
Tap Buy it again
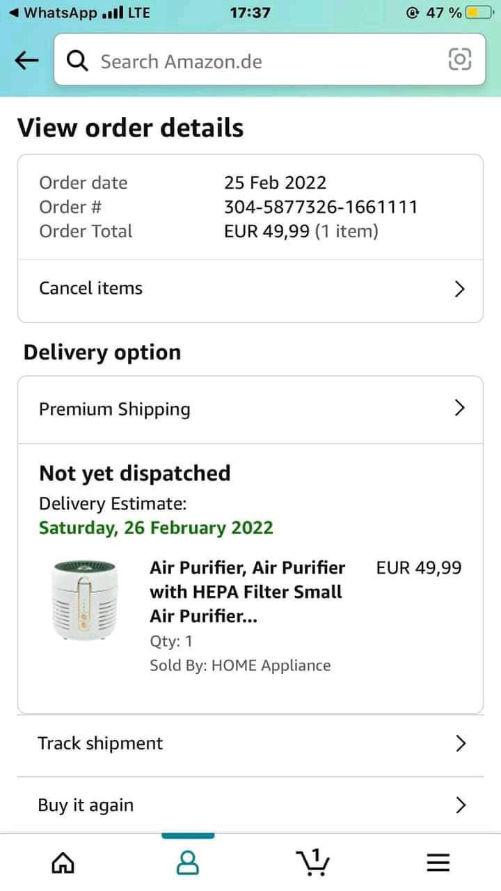click(86, 805)
